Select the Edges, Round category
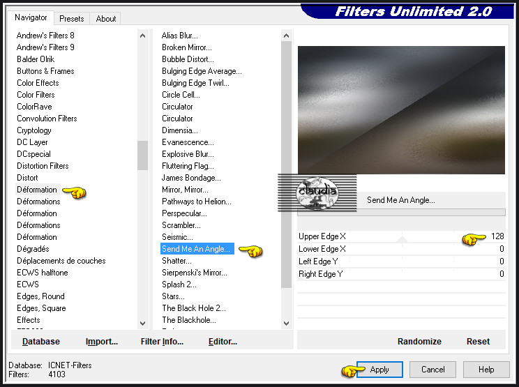519x387 pixels. (x=40, y=296)
